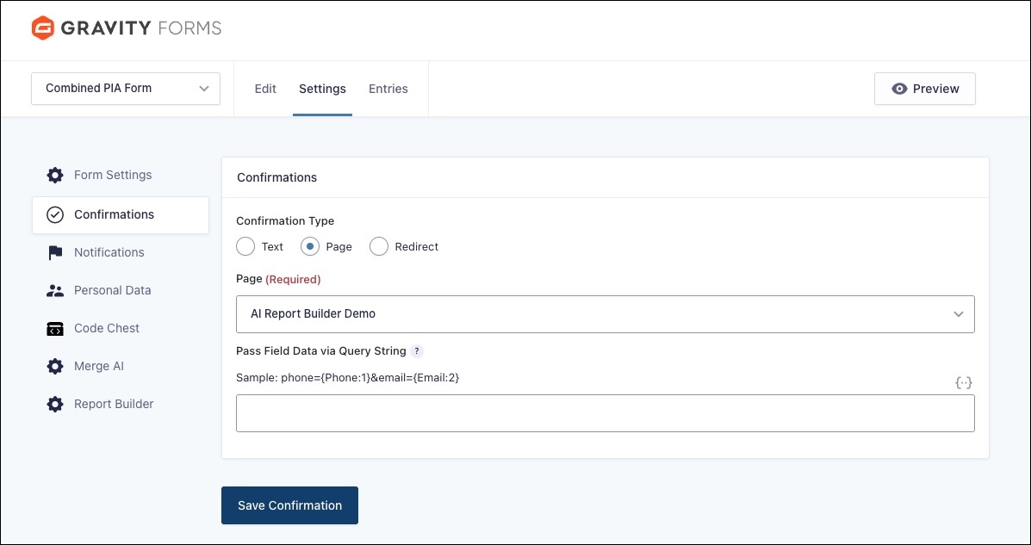
Task: Click the Notifications flag icon
Action: pos(55,253)
